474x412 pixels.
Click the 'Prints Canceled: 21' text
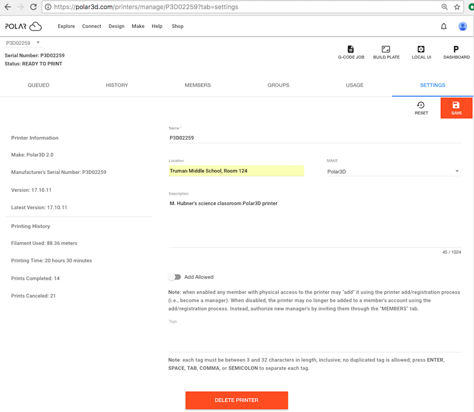33,296
